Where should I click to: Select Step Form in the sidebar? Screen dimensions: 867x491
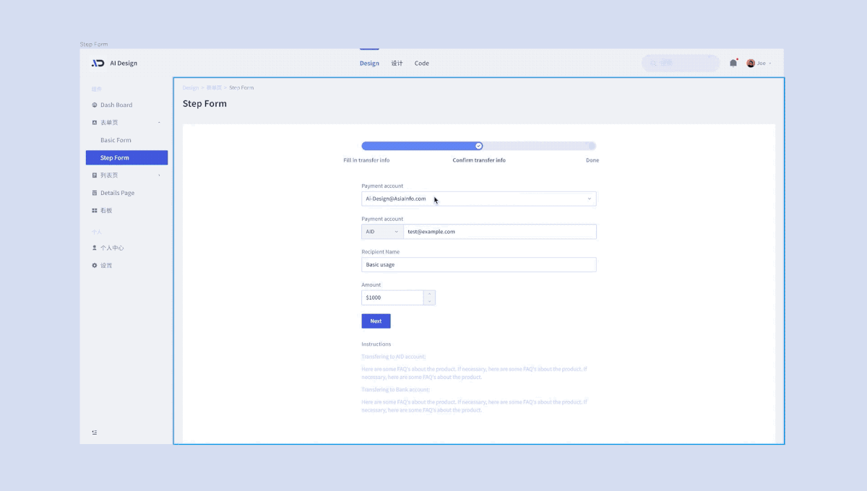point(126,157)
